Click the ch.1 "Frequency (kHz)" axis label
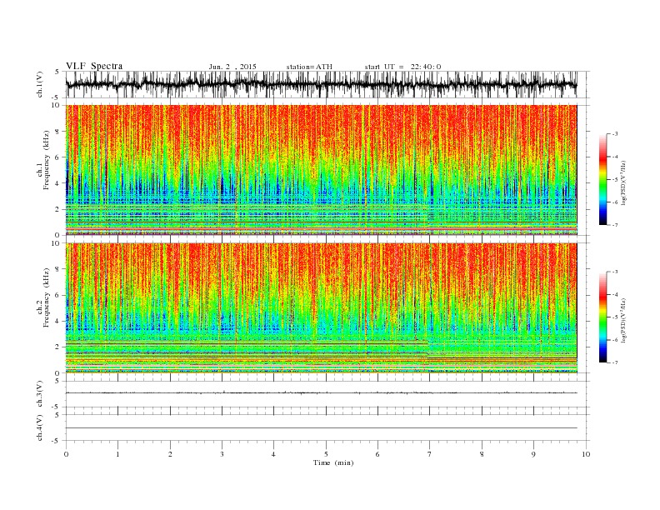This screenshot has height=510, width=660. tap(47, 160)
